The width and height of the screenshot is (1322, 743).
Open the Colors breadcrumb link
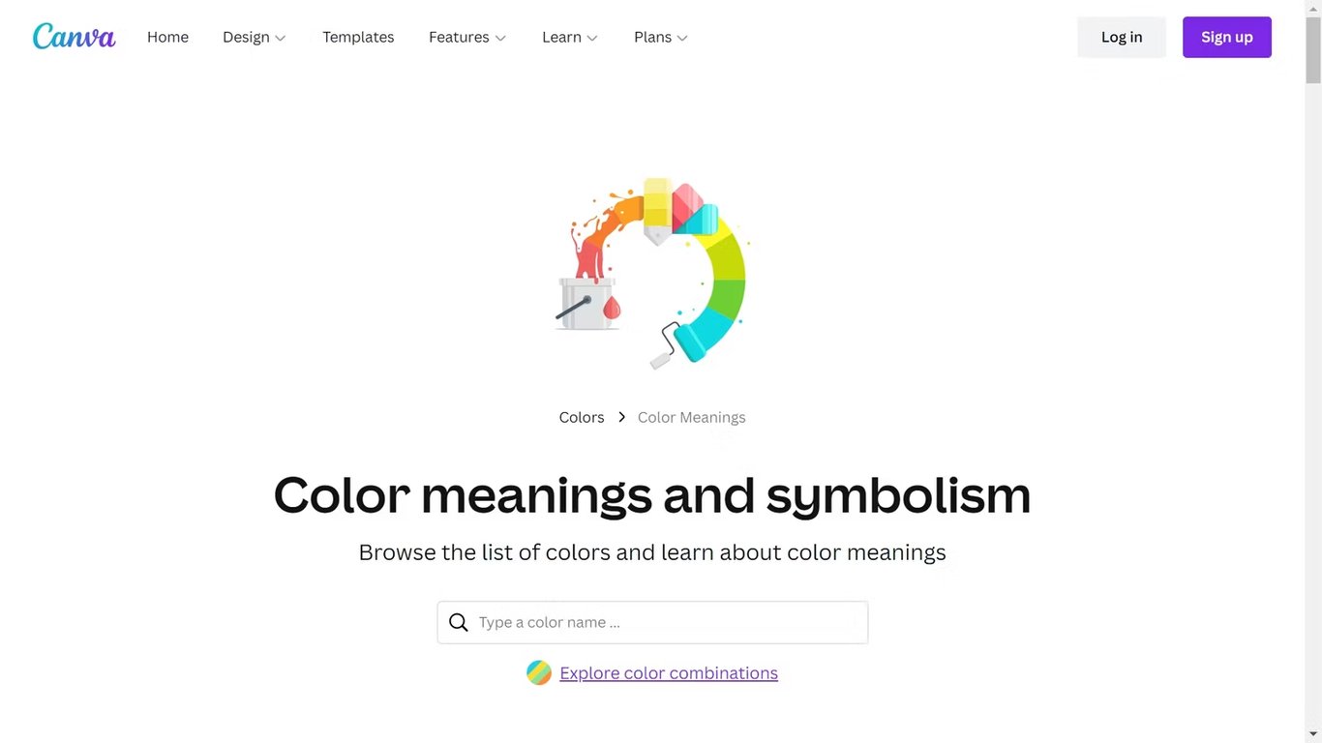pyautogui.click(x=581, y=417)
